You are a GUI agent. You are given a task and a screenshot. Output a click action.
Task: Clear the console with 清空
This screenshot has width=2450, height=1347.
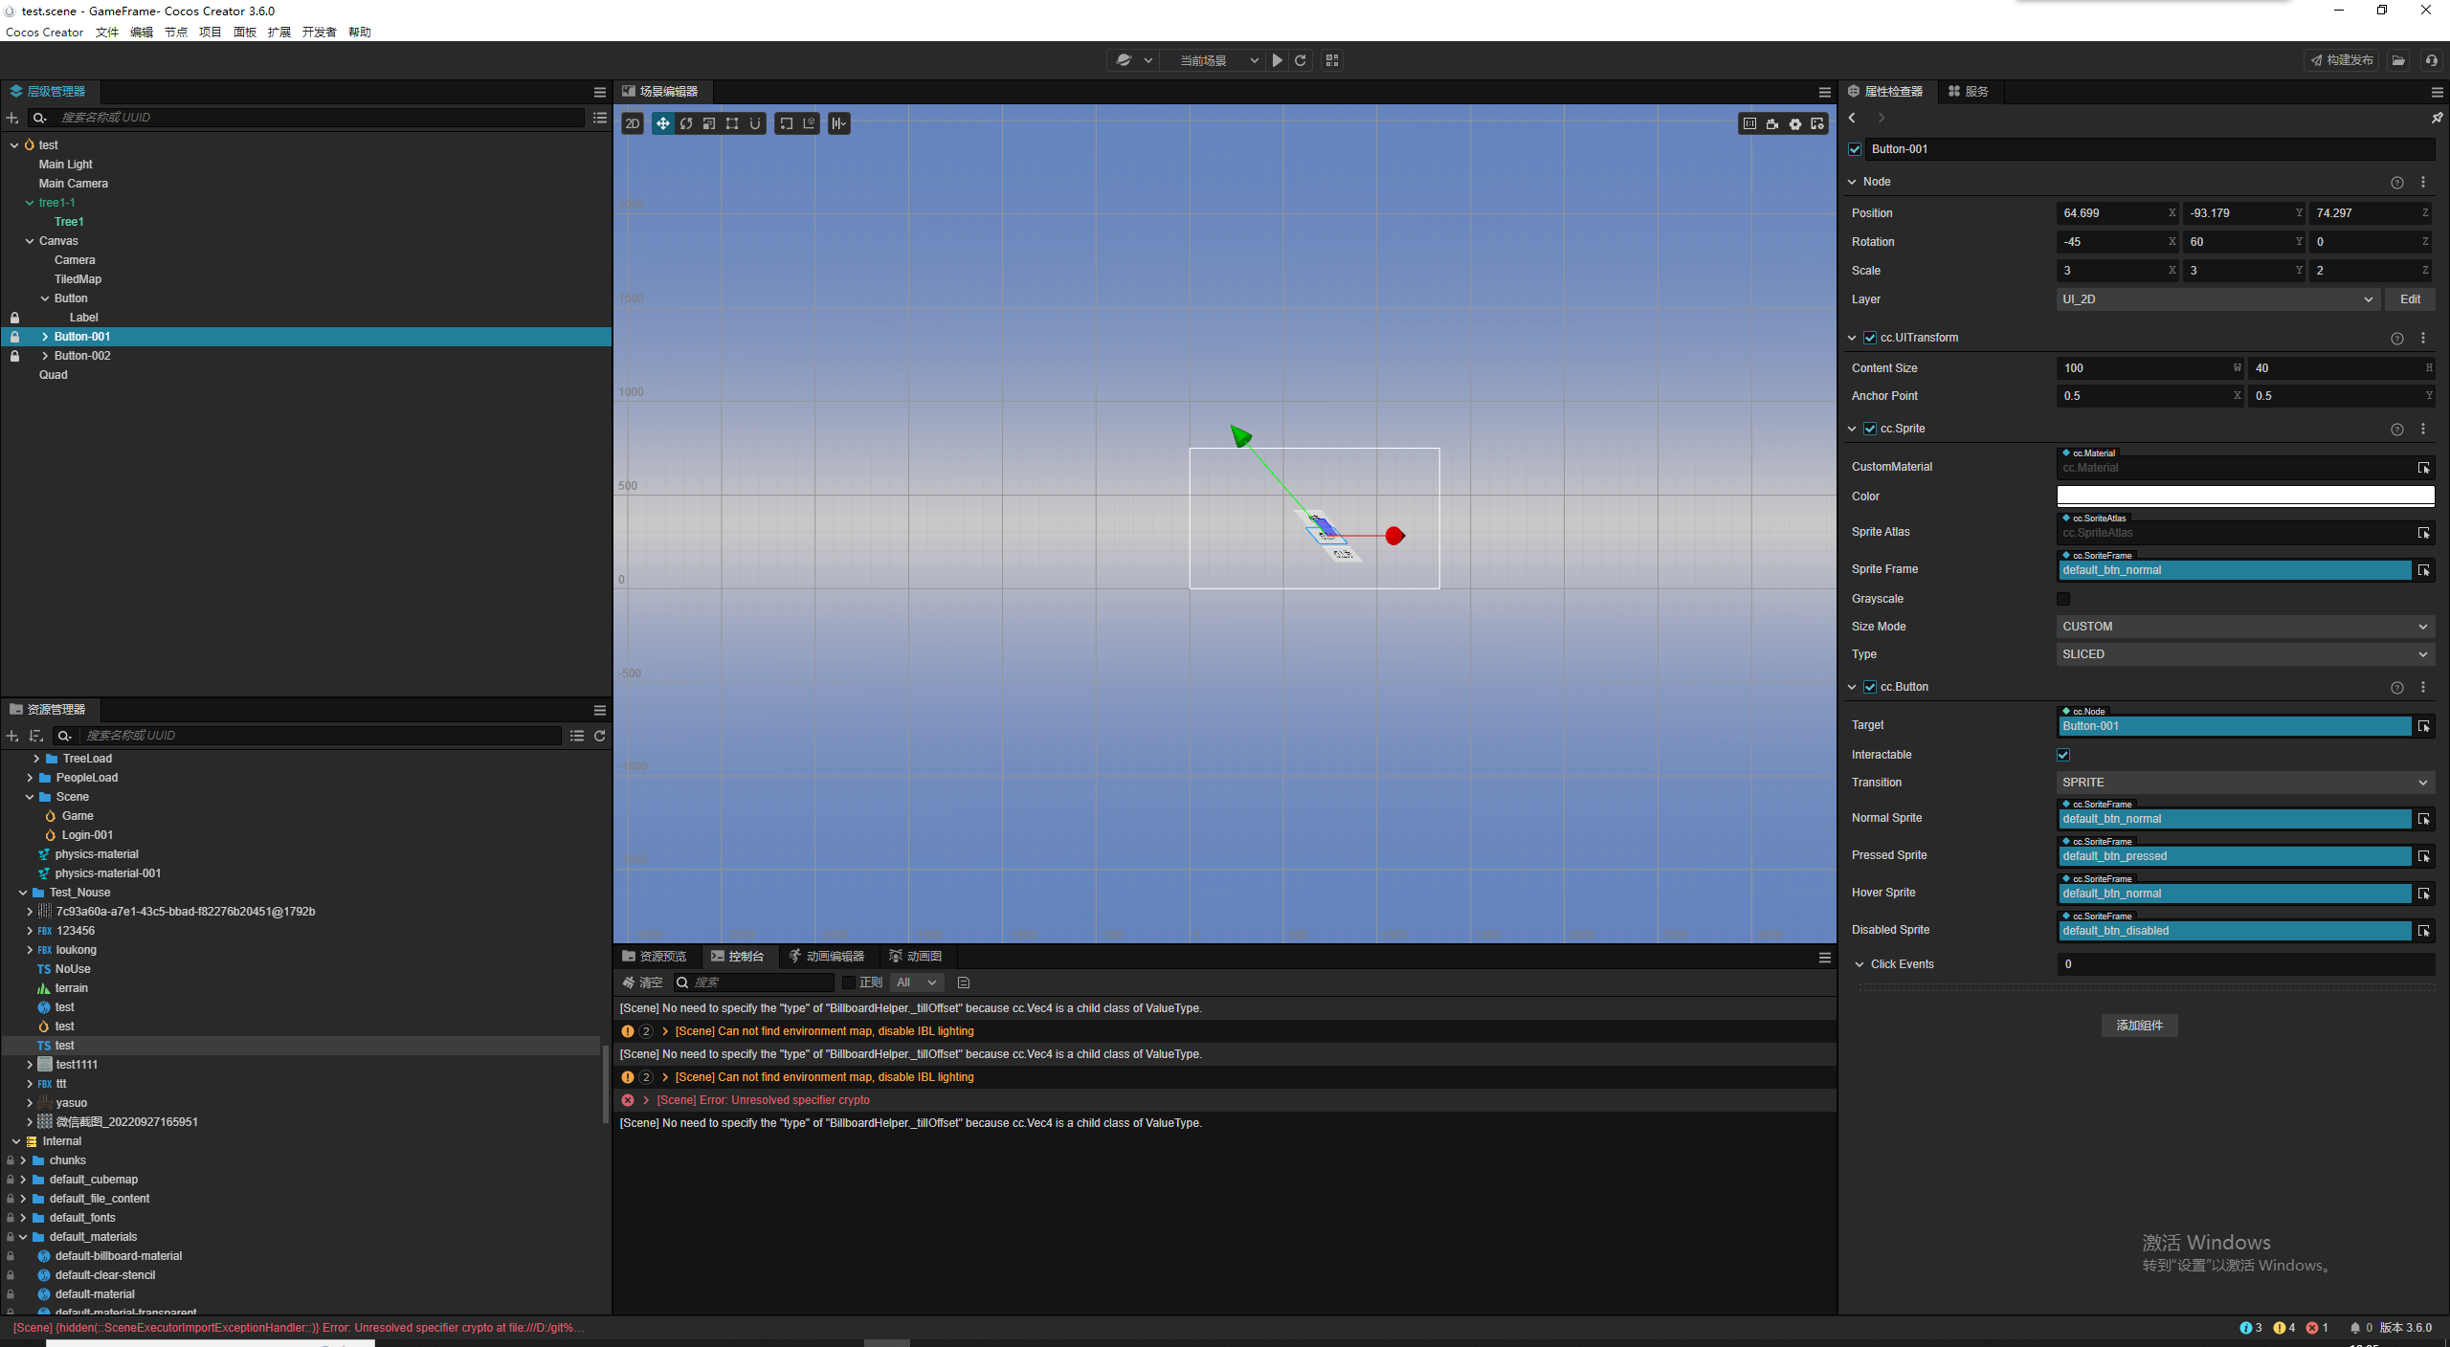642,983
